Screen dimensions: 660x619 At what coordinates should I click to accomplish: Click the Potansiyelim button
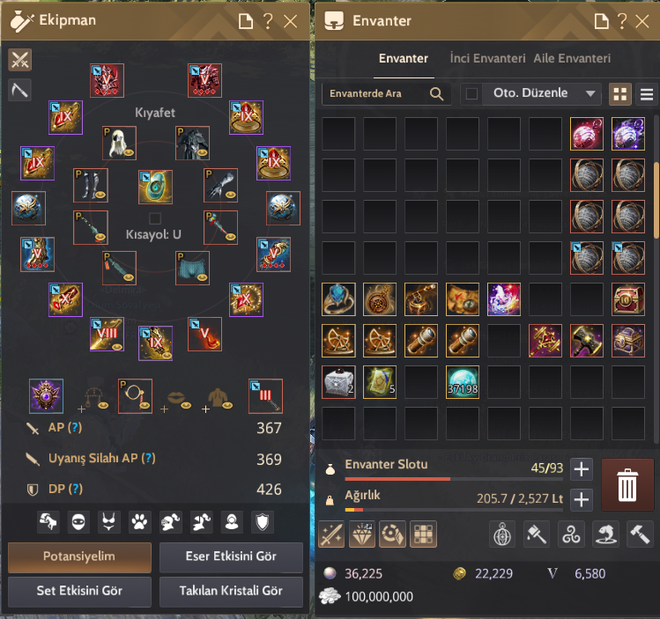[x=79, y=556]
